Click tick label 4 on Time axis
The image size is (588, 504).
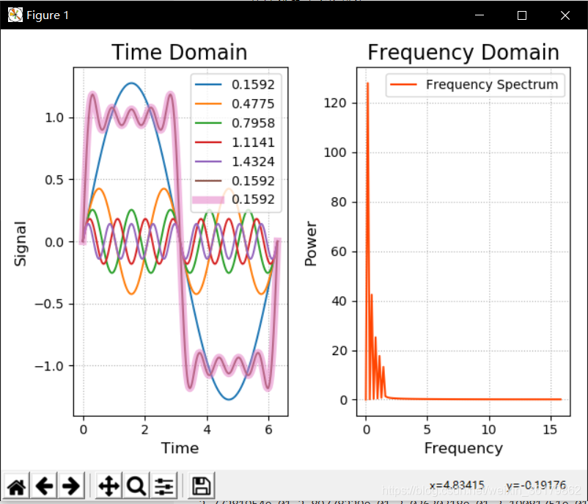point(207,430)
